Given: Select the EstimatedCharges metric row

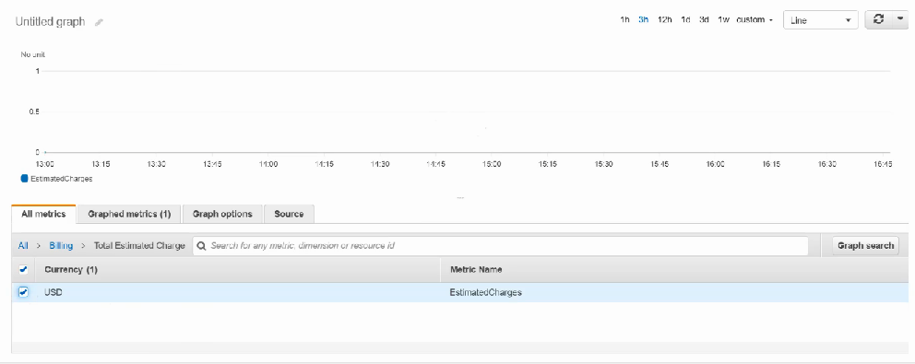Looking at the screenshot, I should tap(461, 292).
